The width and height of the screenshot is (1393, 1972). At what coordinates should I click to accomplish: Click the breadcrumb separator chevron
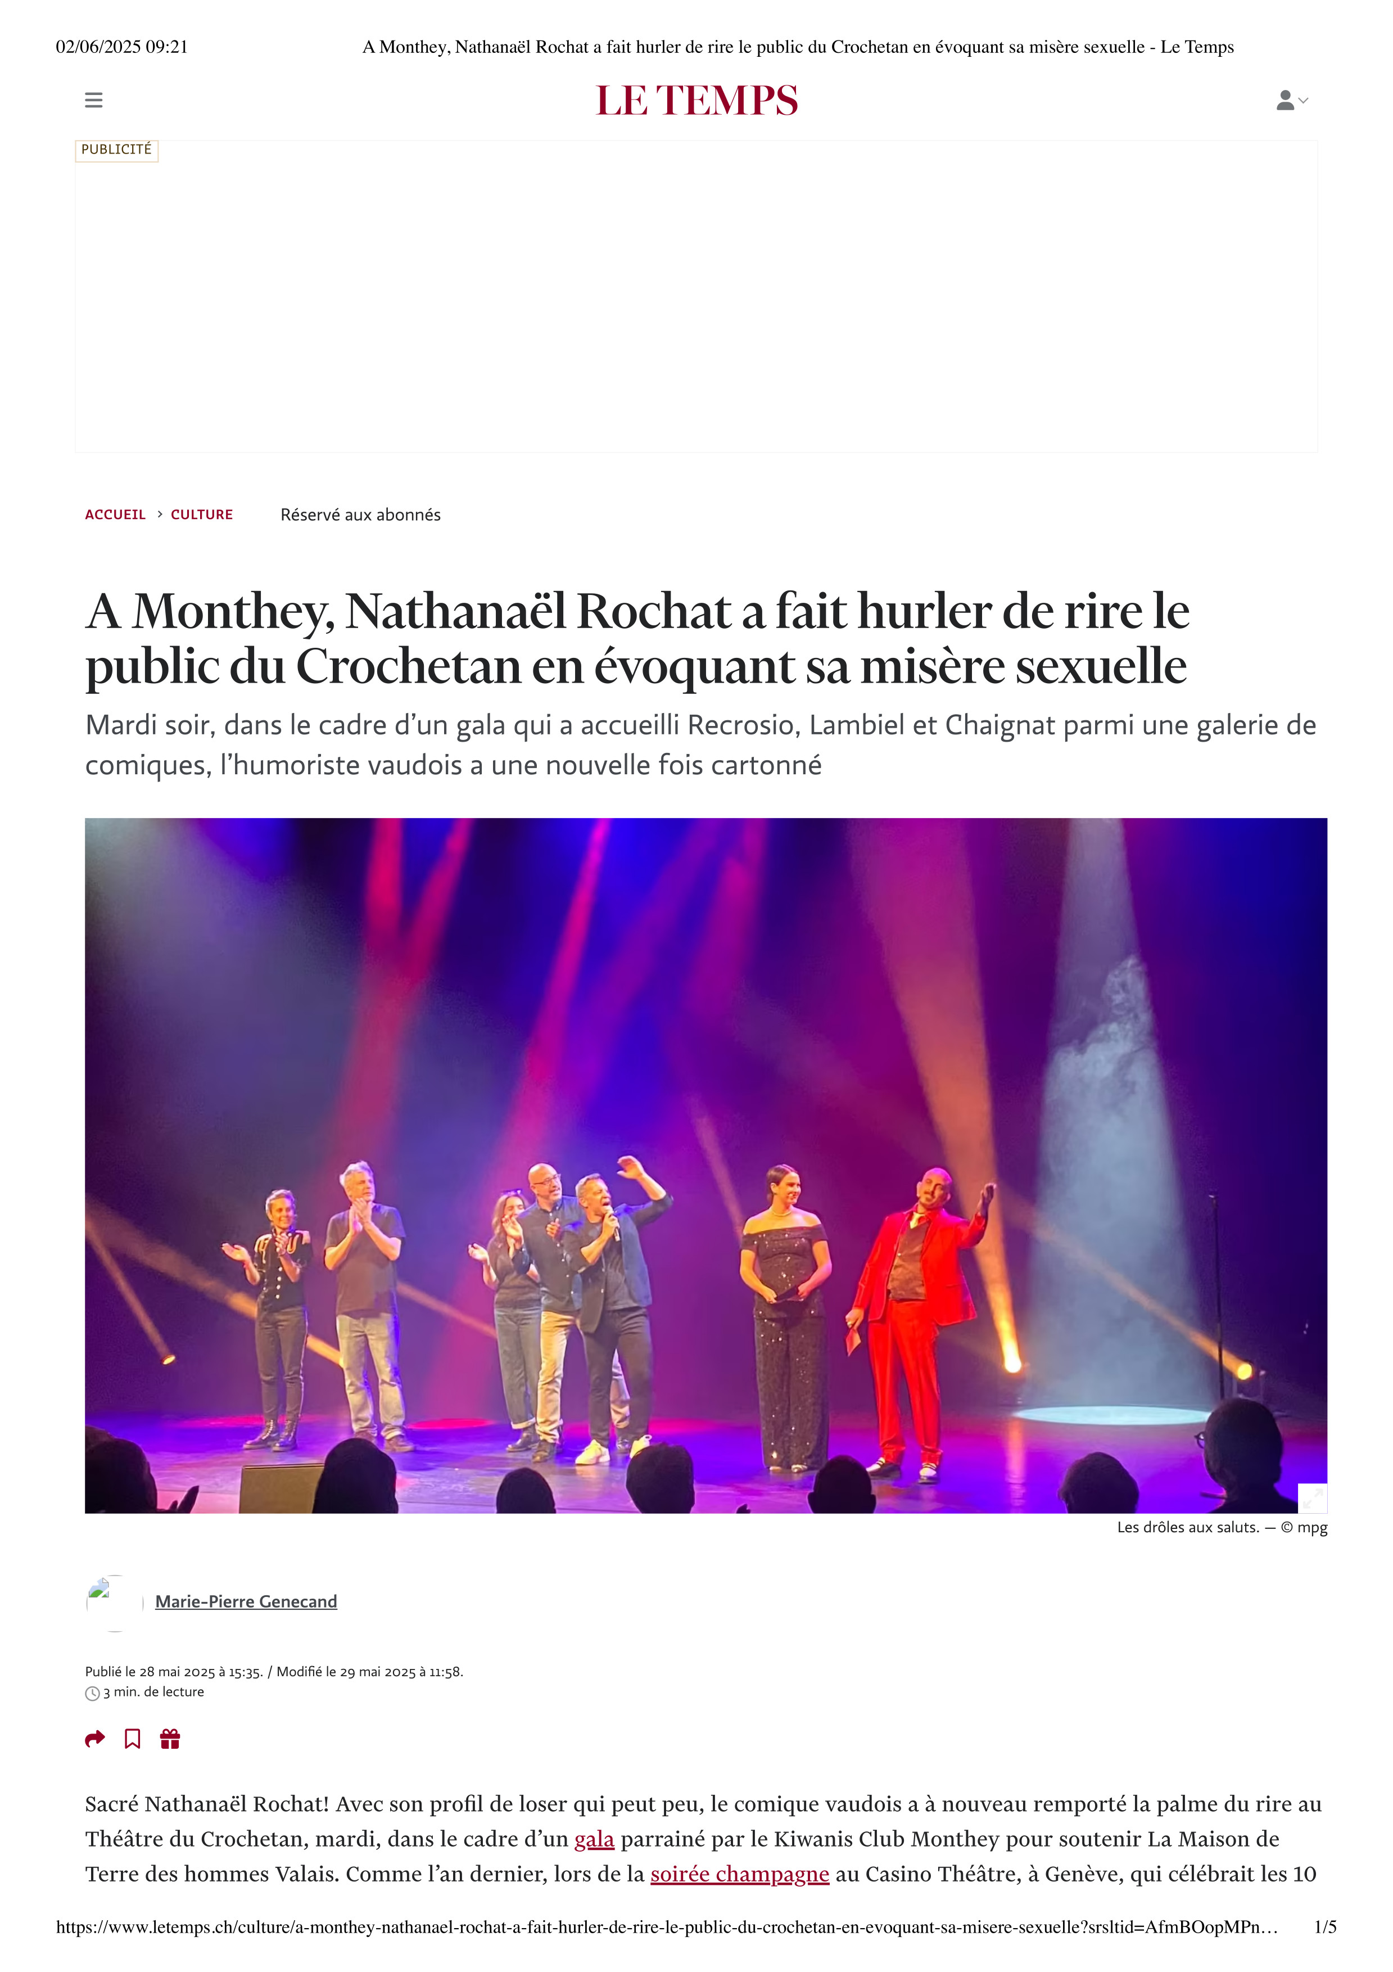(x=160, y=513)
